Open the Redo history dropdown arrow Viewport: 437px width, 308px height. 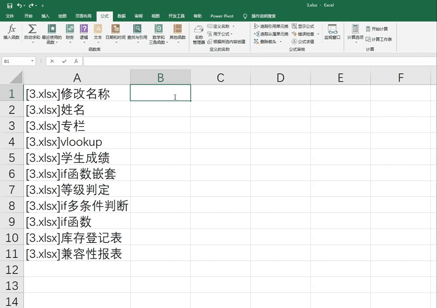click(x=36, y=6)
